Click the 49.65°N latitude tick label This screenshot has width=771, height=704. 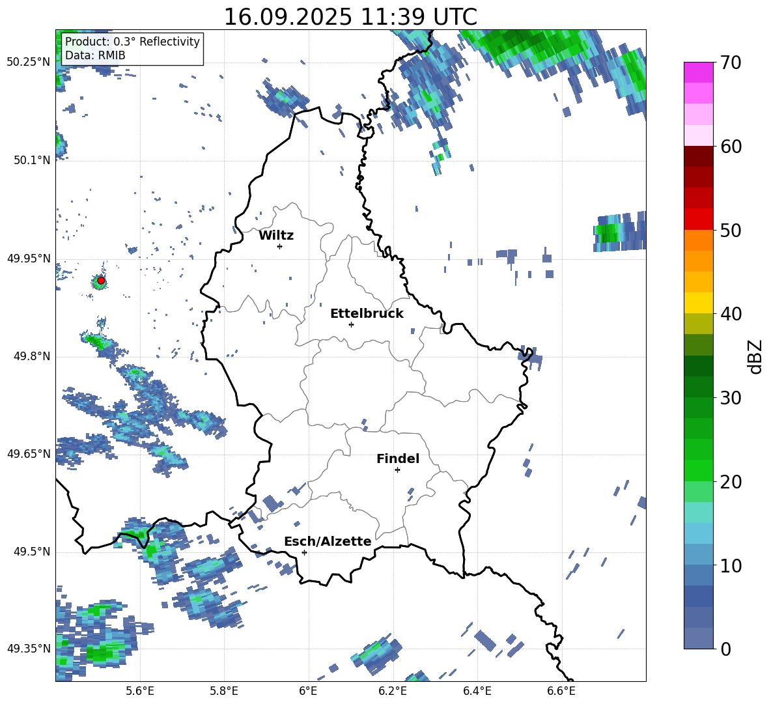point(29,454)
